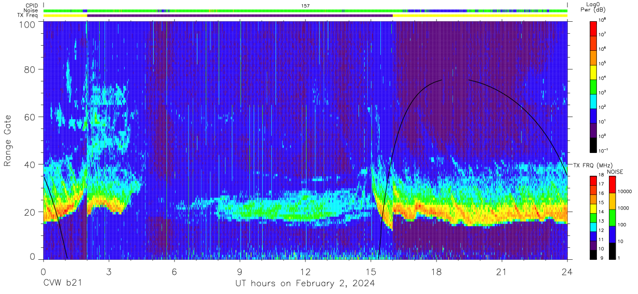
Task: Click the 14 tick in TX FRQ colorbar
Action: pos(601,213)
